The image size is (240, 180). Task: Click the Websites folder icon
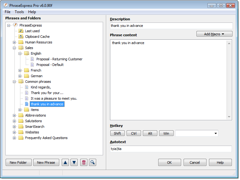[x=21, y=132]
